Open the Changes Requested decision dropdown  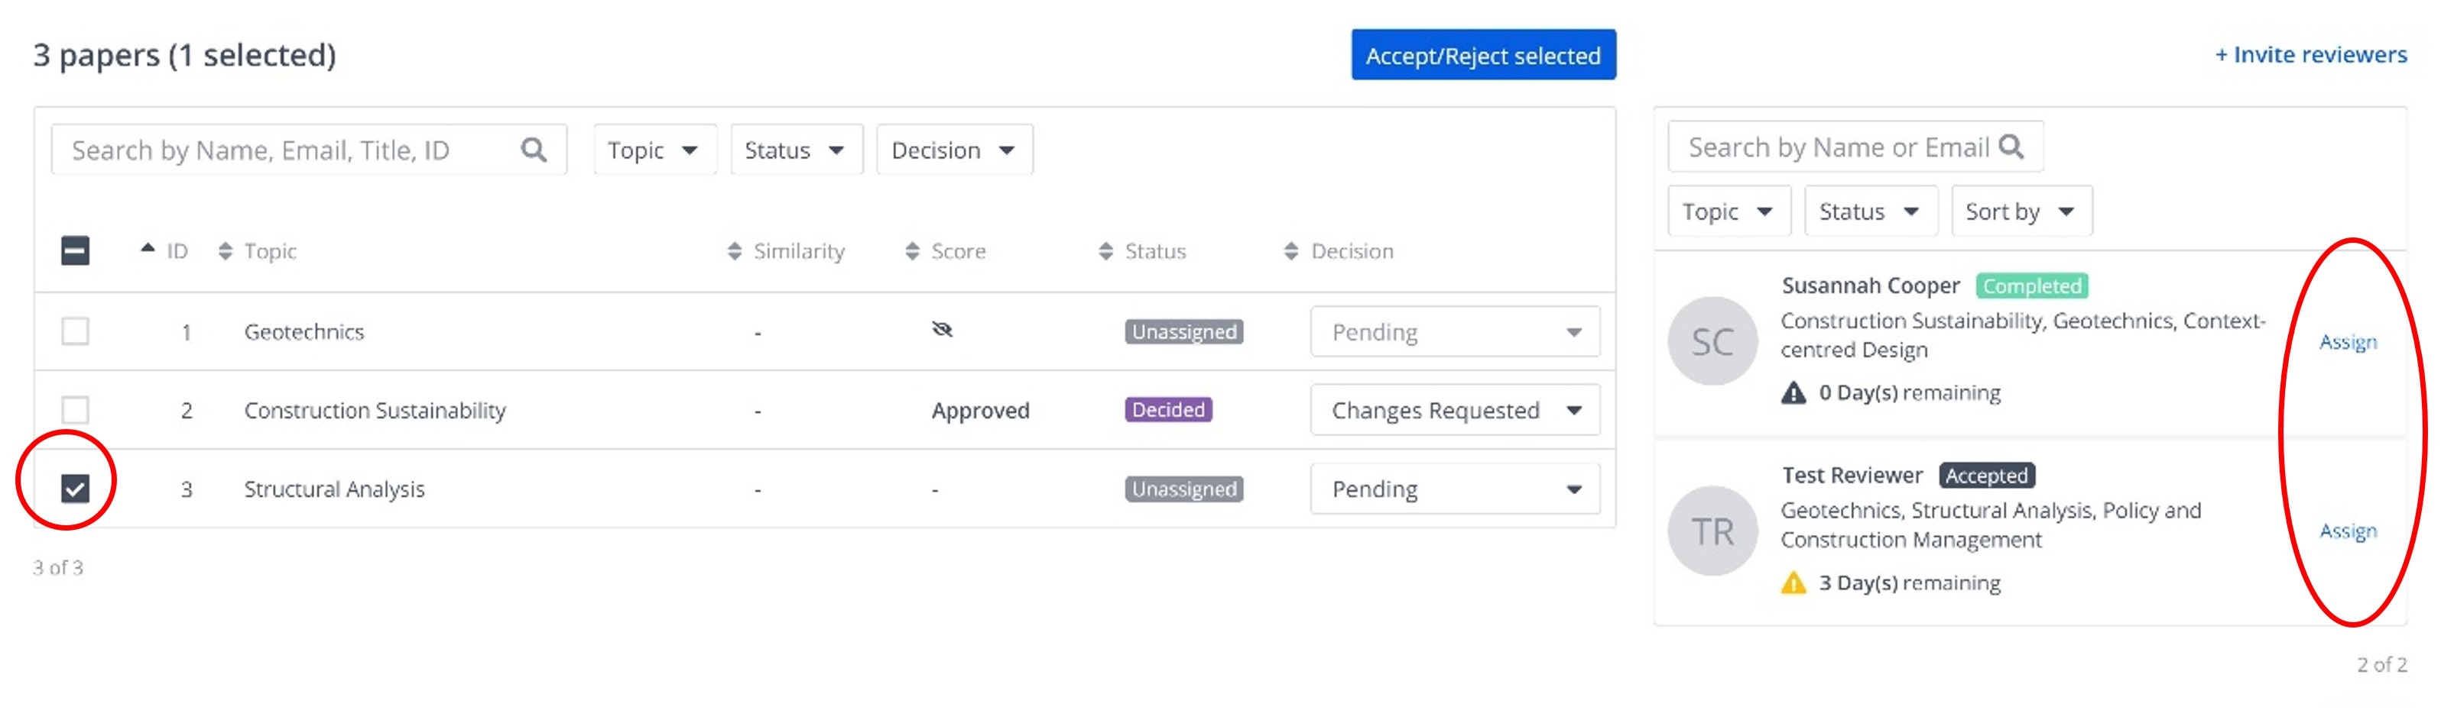(1455, 410)
